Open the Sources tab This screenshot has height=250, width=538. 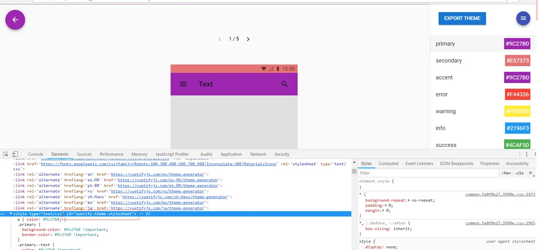coord(84,154)
